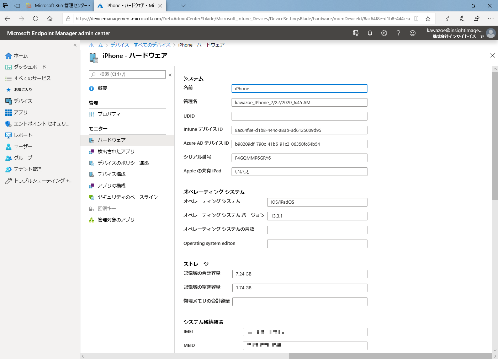Collapse the blade menu using the « chevron
This screenshot has width=498, height=359.
point(170,75)
